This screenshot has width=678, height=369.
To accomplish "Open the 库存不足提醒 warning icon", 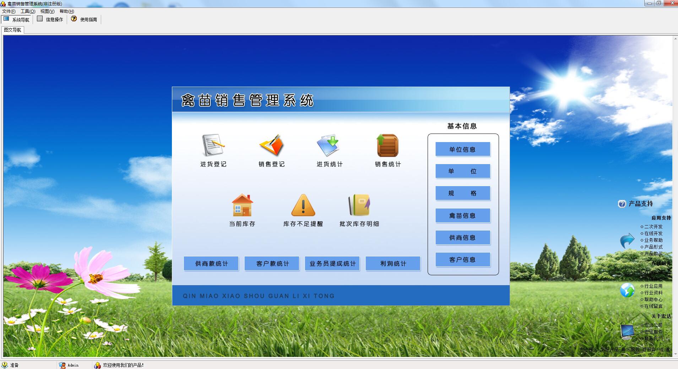I will (303, 205).
